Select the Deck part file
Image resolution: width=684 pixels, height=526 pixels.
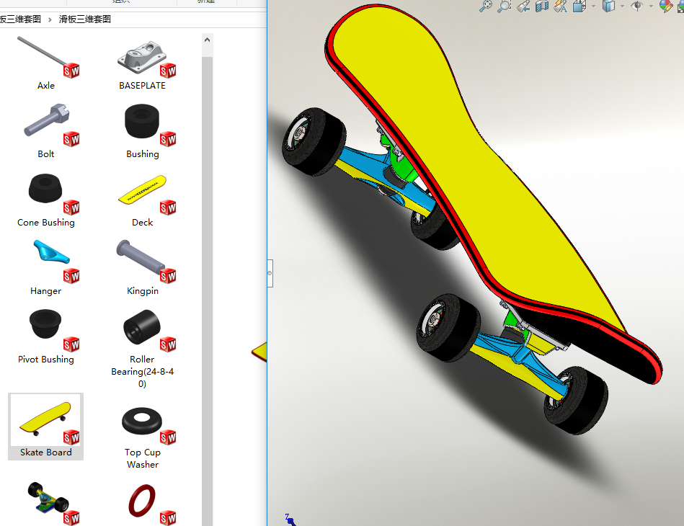[x=142, y=200]
